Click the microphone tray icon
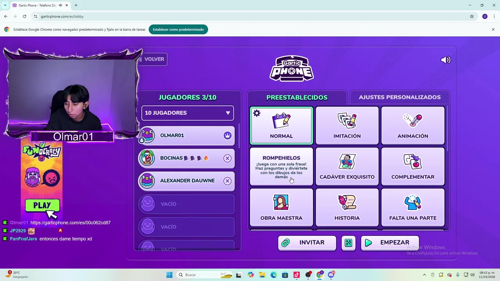The image size is (500, 281). click(457, 275)
